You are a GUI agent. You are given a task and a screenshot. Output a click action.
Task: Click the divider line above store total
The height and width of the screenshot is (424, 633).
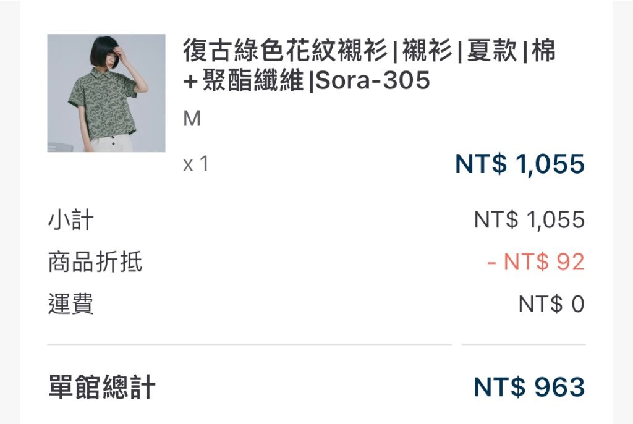[x=316, y=344]
